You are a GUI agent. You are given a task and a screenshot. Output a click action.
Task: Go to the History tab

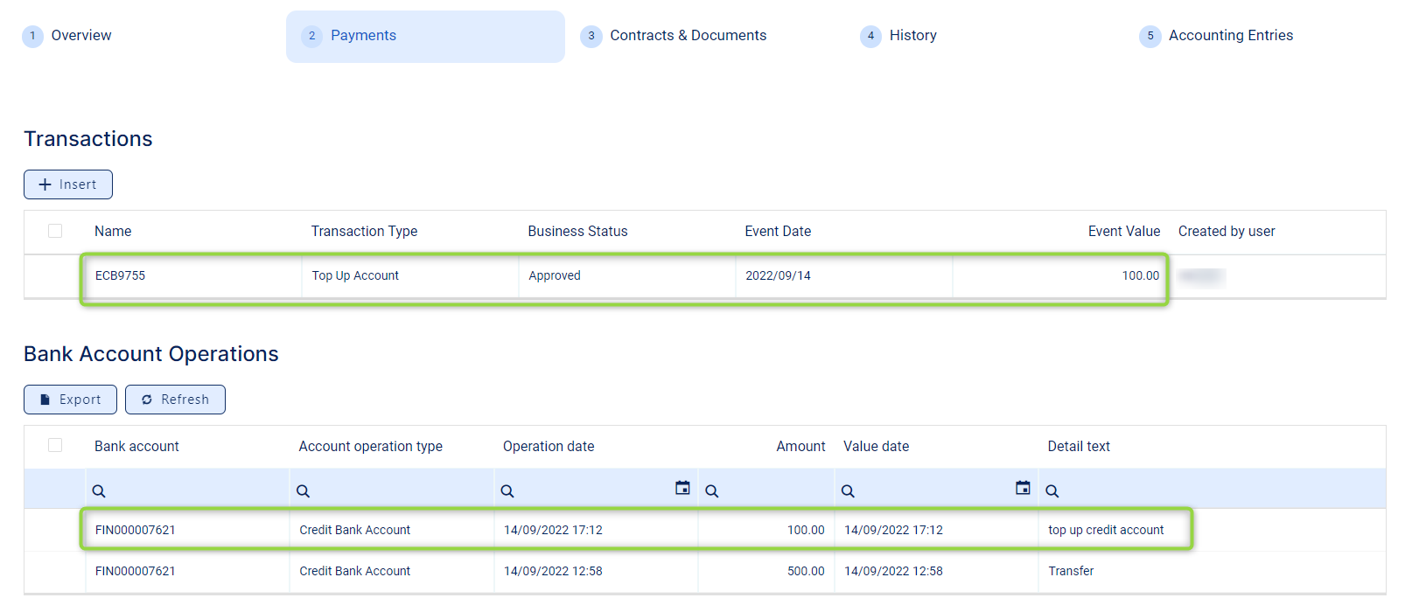coord(912,36)
